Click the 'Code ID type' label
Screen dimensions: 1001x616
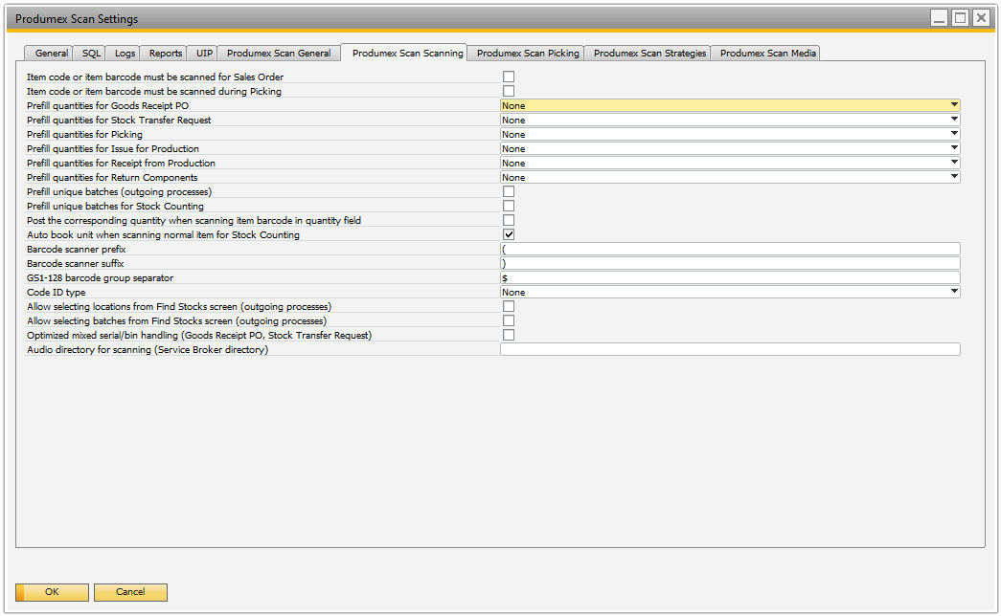(x=57, y=292)
